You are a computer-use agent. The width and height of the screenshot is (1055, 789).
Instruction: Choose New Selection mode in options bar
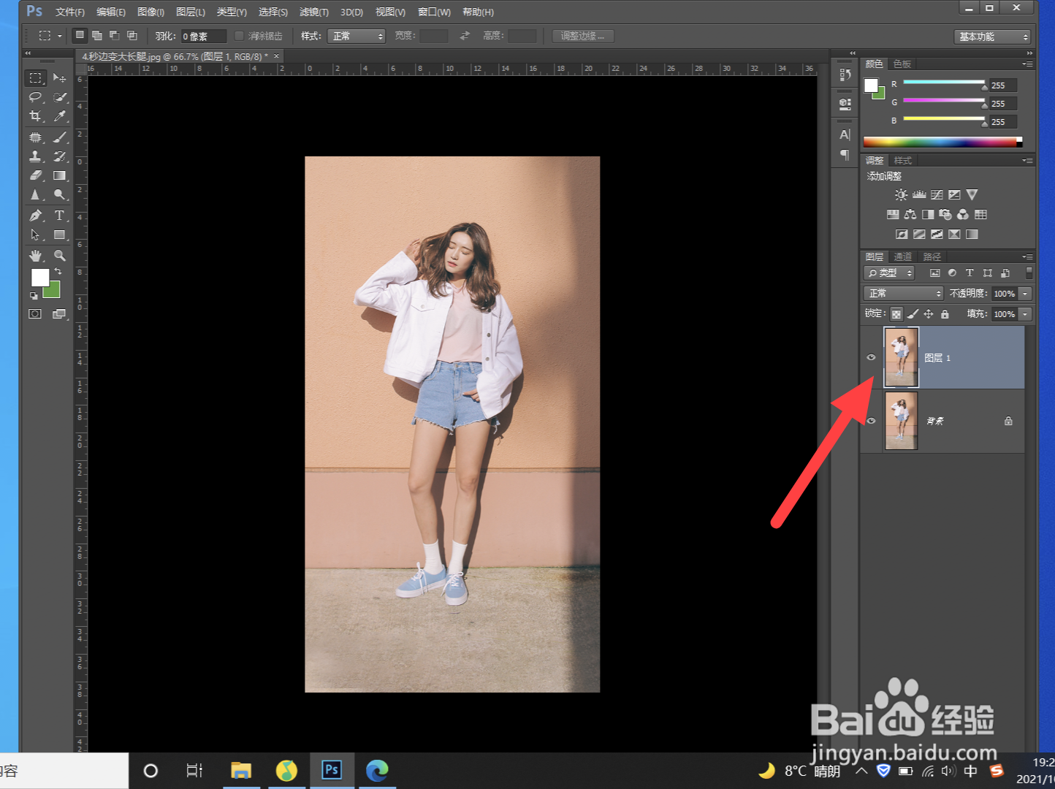[x=80, y=35]
